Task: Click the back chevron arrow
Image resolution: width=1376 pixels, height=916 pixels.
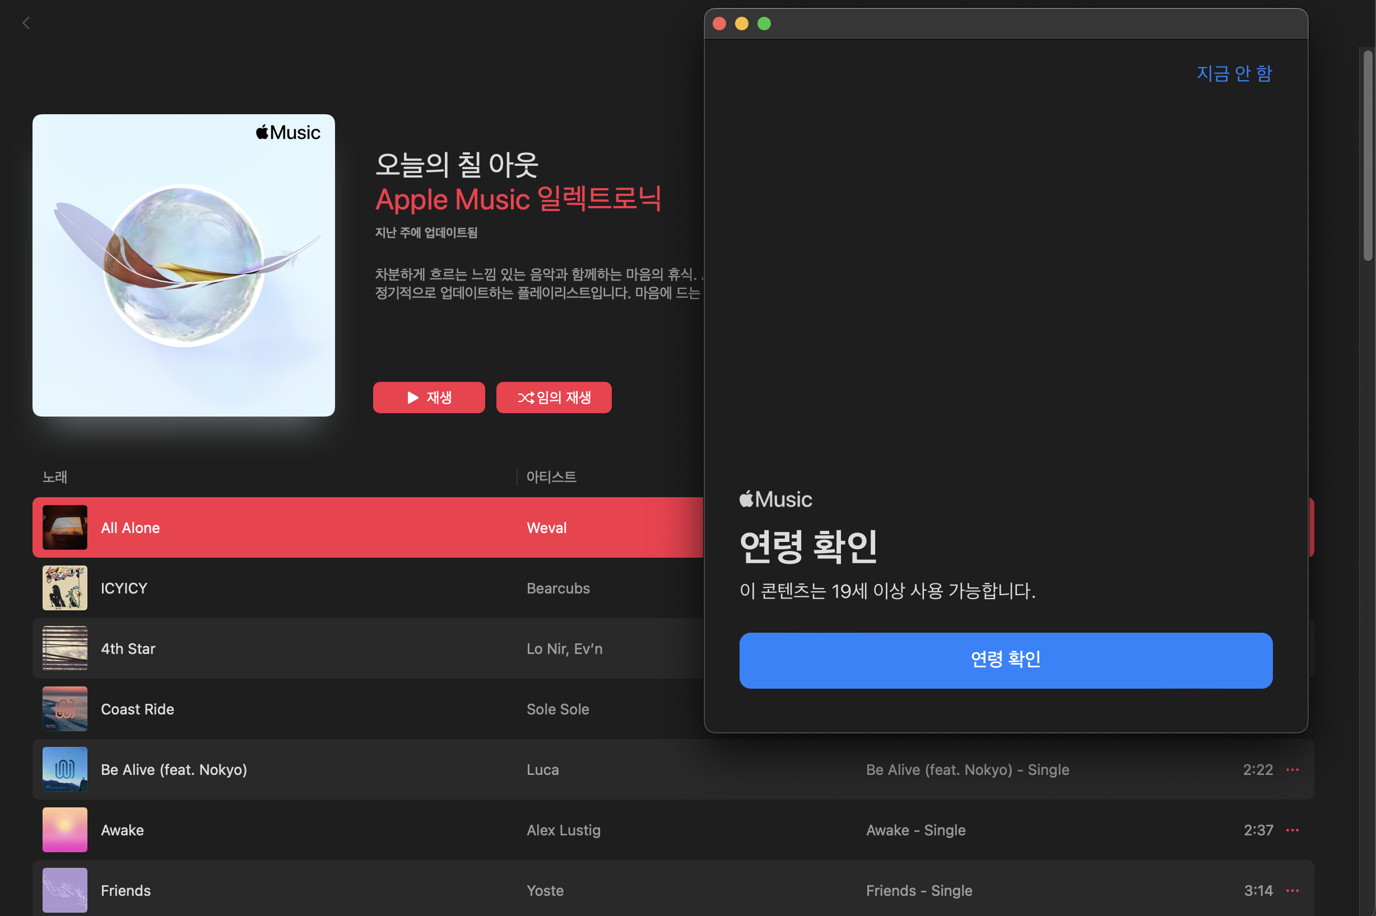Action: point(26,24)
